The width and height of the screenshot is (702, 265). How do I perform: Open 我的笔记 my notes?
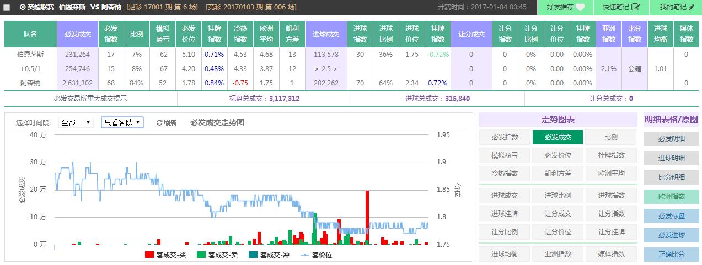point(677,7)
